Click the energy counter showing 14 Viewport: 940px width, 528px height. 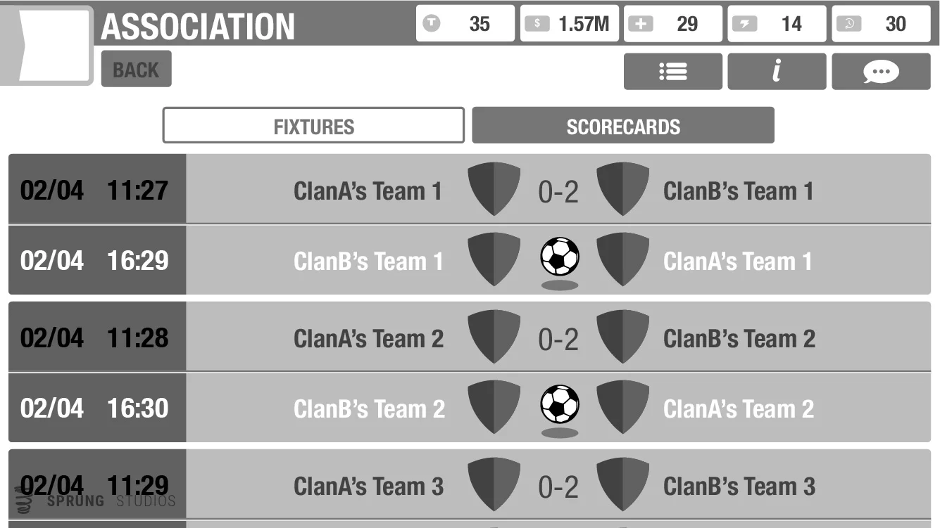[x=777, y=24]
